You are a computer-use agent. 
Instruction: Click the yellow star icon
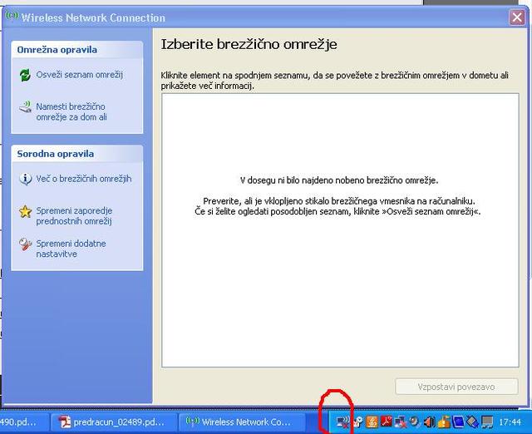[x=25, y=212]
